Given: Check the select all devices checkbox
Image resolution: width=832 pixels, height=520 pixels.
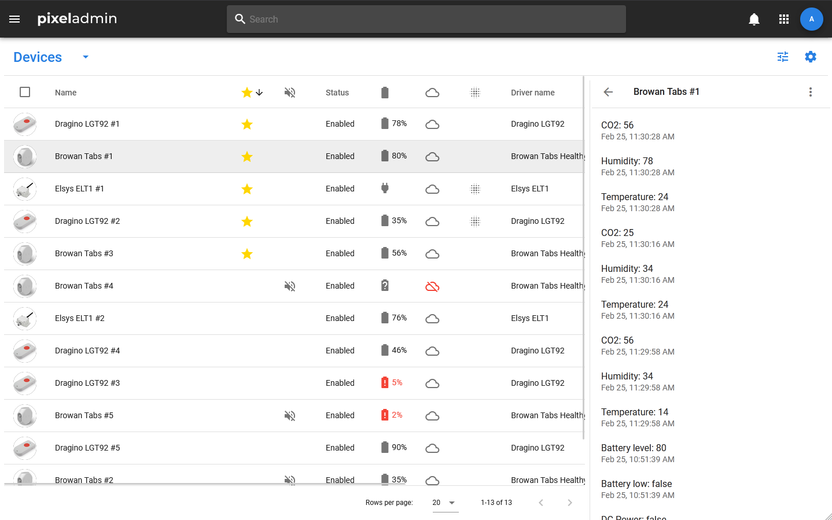Looking at the screenshot, I should coord(25,92).
